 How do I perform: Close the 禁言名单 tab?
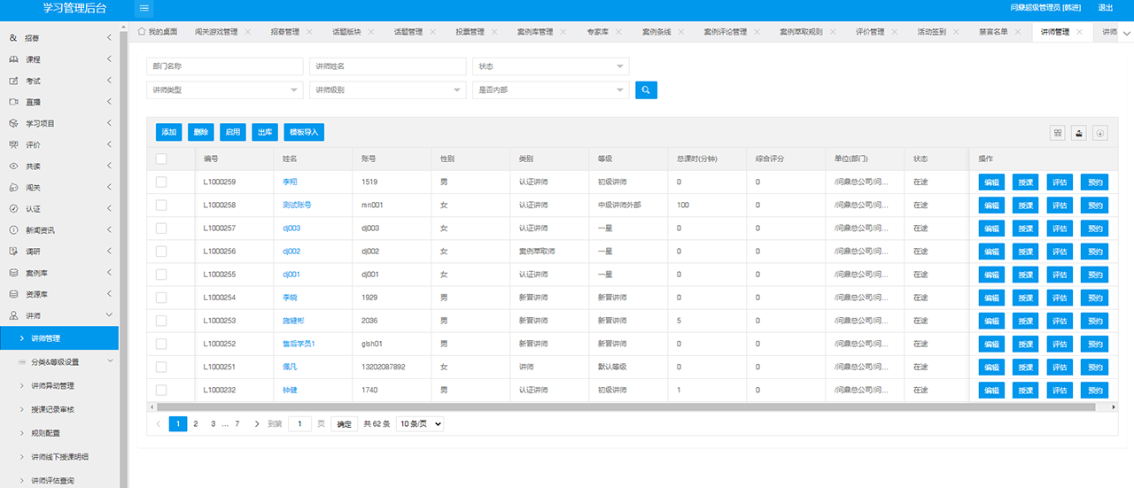pos(1018,32)
